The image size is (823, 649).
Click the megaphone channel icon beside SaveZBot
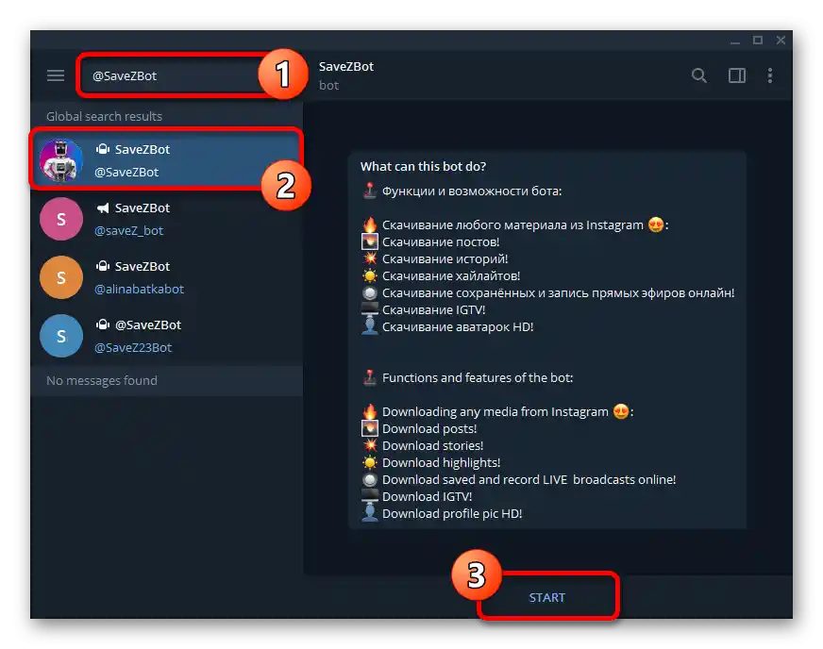(102, 208)
